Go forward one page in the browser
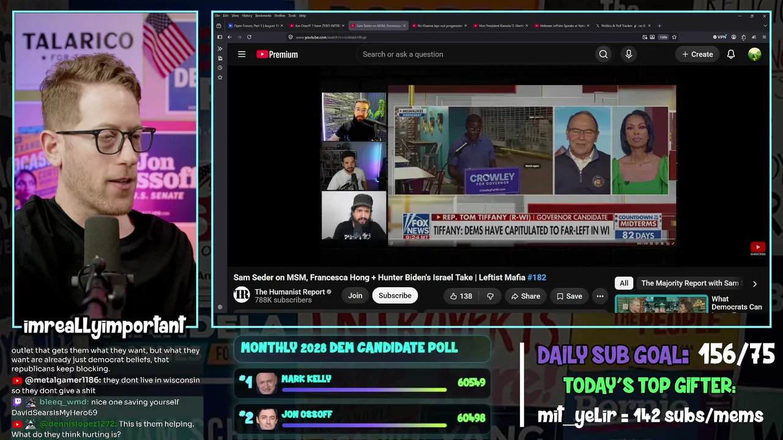Viewport: 783px width, 440px height. pos(239,37)
